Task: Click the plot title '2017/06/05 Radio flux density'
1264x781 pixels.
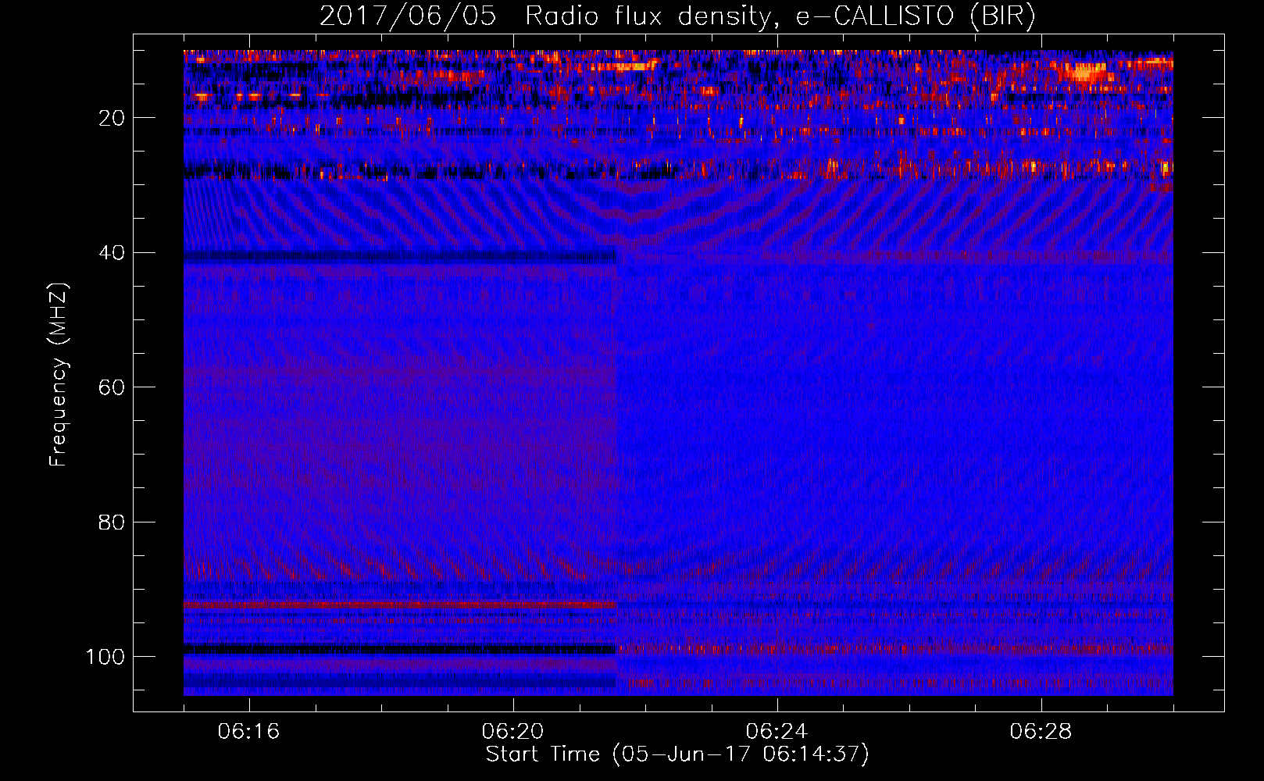Action: (678, 16)
